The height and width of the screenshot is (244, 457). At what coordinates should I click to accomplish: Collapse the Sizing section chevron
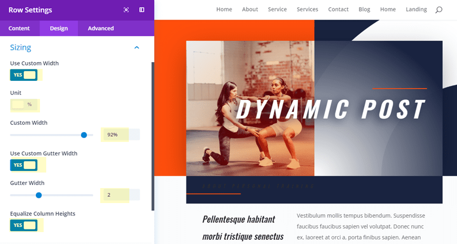[137, 48]
